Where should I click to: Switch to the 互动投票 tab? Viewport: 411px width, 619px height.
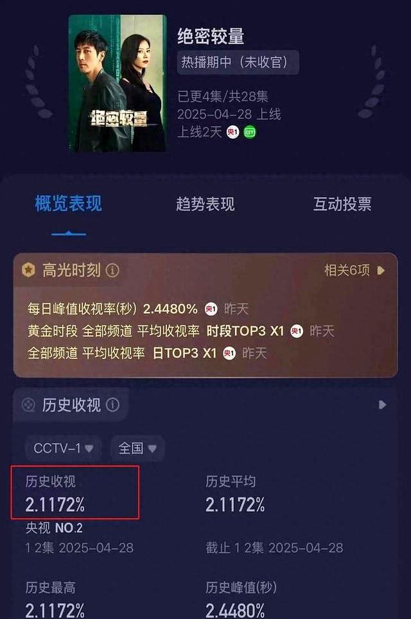pyautogui.click(x=342, y=204)
